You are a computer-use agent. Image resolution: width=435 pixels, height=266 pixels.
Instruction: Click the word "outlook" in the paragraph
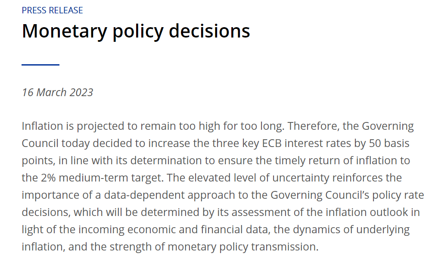(x=386, y=213)
